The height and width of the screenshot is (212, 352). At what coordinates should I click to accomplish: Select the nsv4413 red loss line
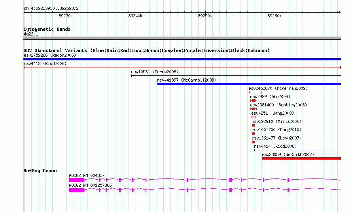click(182, 67)
